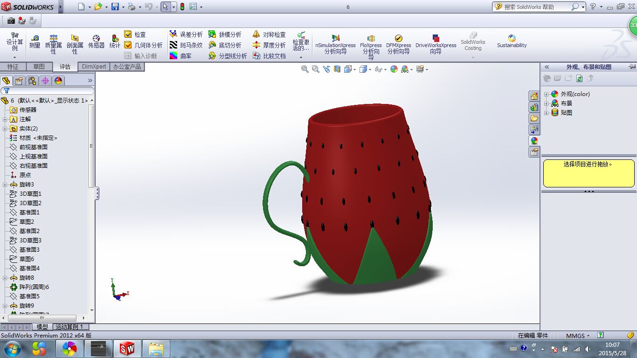This screenshot has width=637, height=358.
Task: Expand the 实体(2) tree node
Action: [5, 129]
